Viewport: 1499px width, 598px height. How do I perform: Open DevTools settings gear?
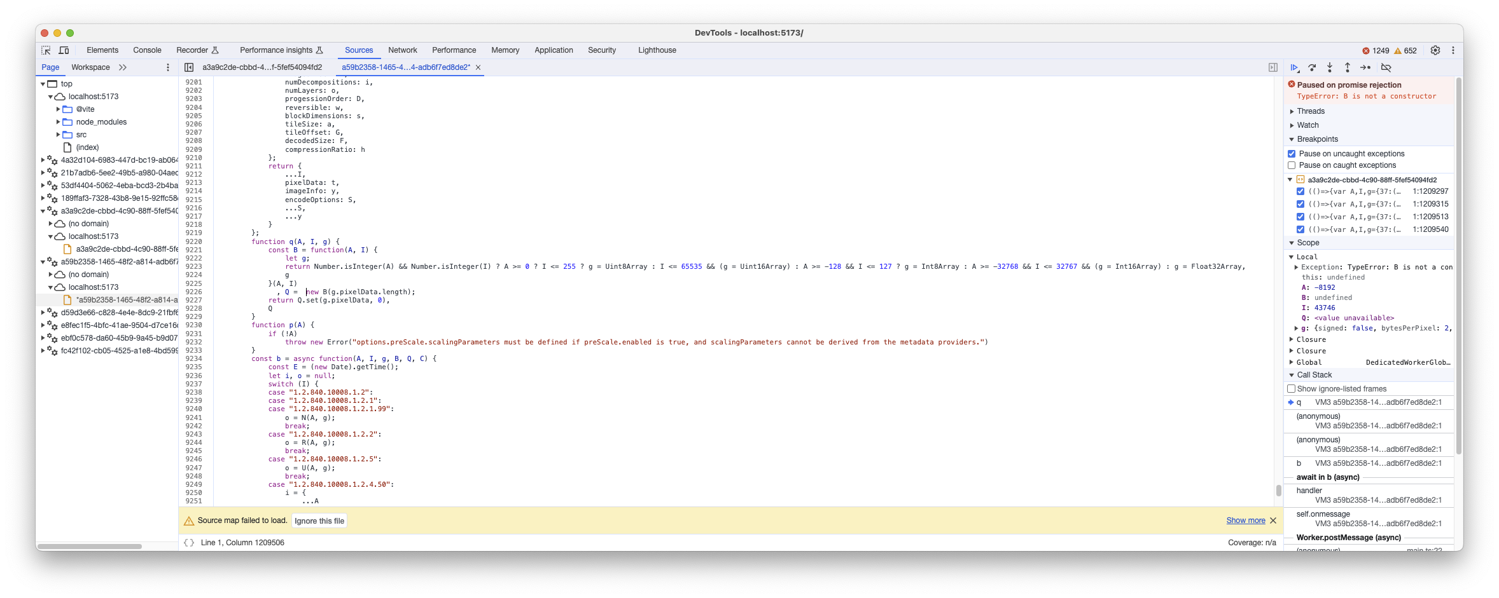pyautogui.click(x=1435, y=50)
